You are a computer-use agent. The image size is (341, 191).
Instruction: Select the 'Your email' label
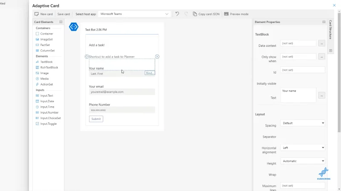click(96, 86)
